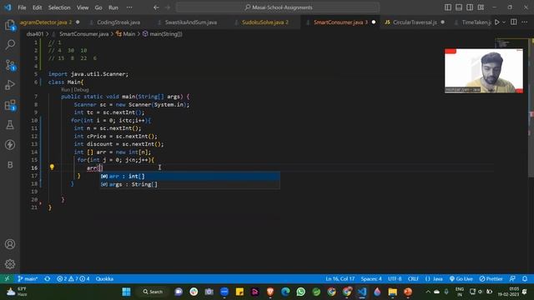Start Go Live server

[x=461, y=278]
